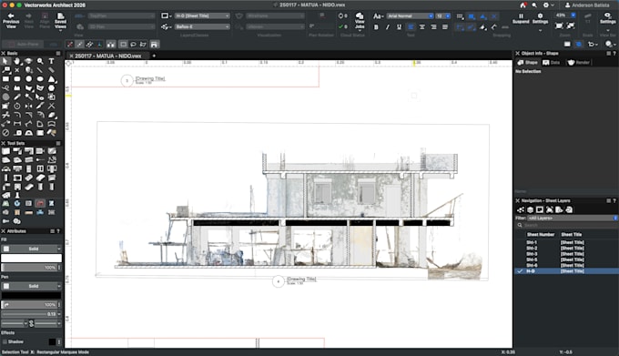Expand the Saved Views menu
Screen dimensions: 619x356
click(x=60, y=21)
